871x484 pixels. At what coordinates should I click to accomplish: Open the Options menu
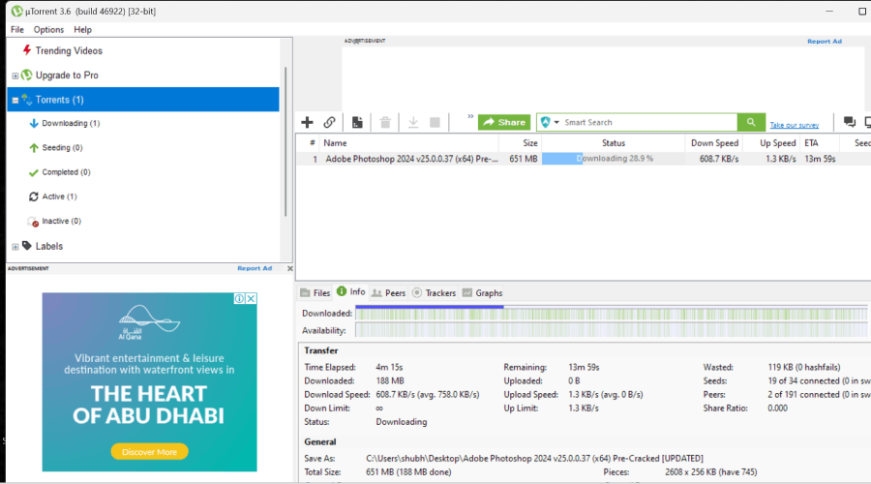(48, 29)
